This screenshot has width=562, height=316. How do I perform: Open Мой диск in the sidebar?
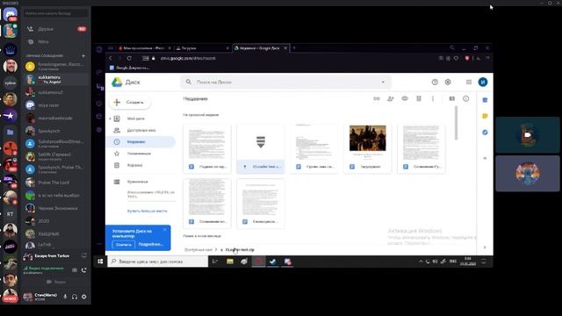point(135,118)
